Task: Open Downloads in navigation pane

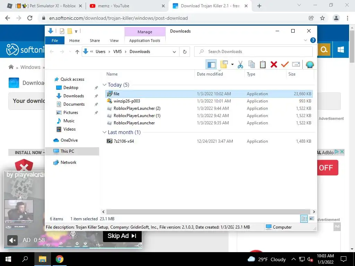Action: coord(73,96)
